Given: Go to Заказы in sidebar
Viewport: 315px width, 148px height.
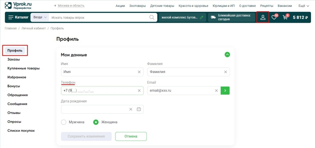Looking at the screenshot, I should coord(14,60).
